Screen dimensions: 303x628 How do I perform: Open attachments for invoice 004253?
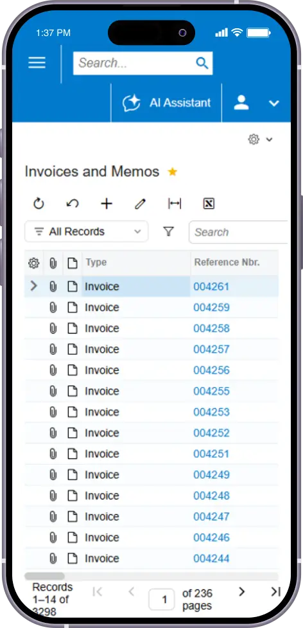[x=53, y=412]
